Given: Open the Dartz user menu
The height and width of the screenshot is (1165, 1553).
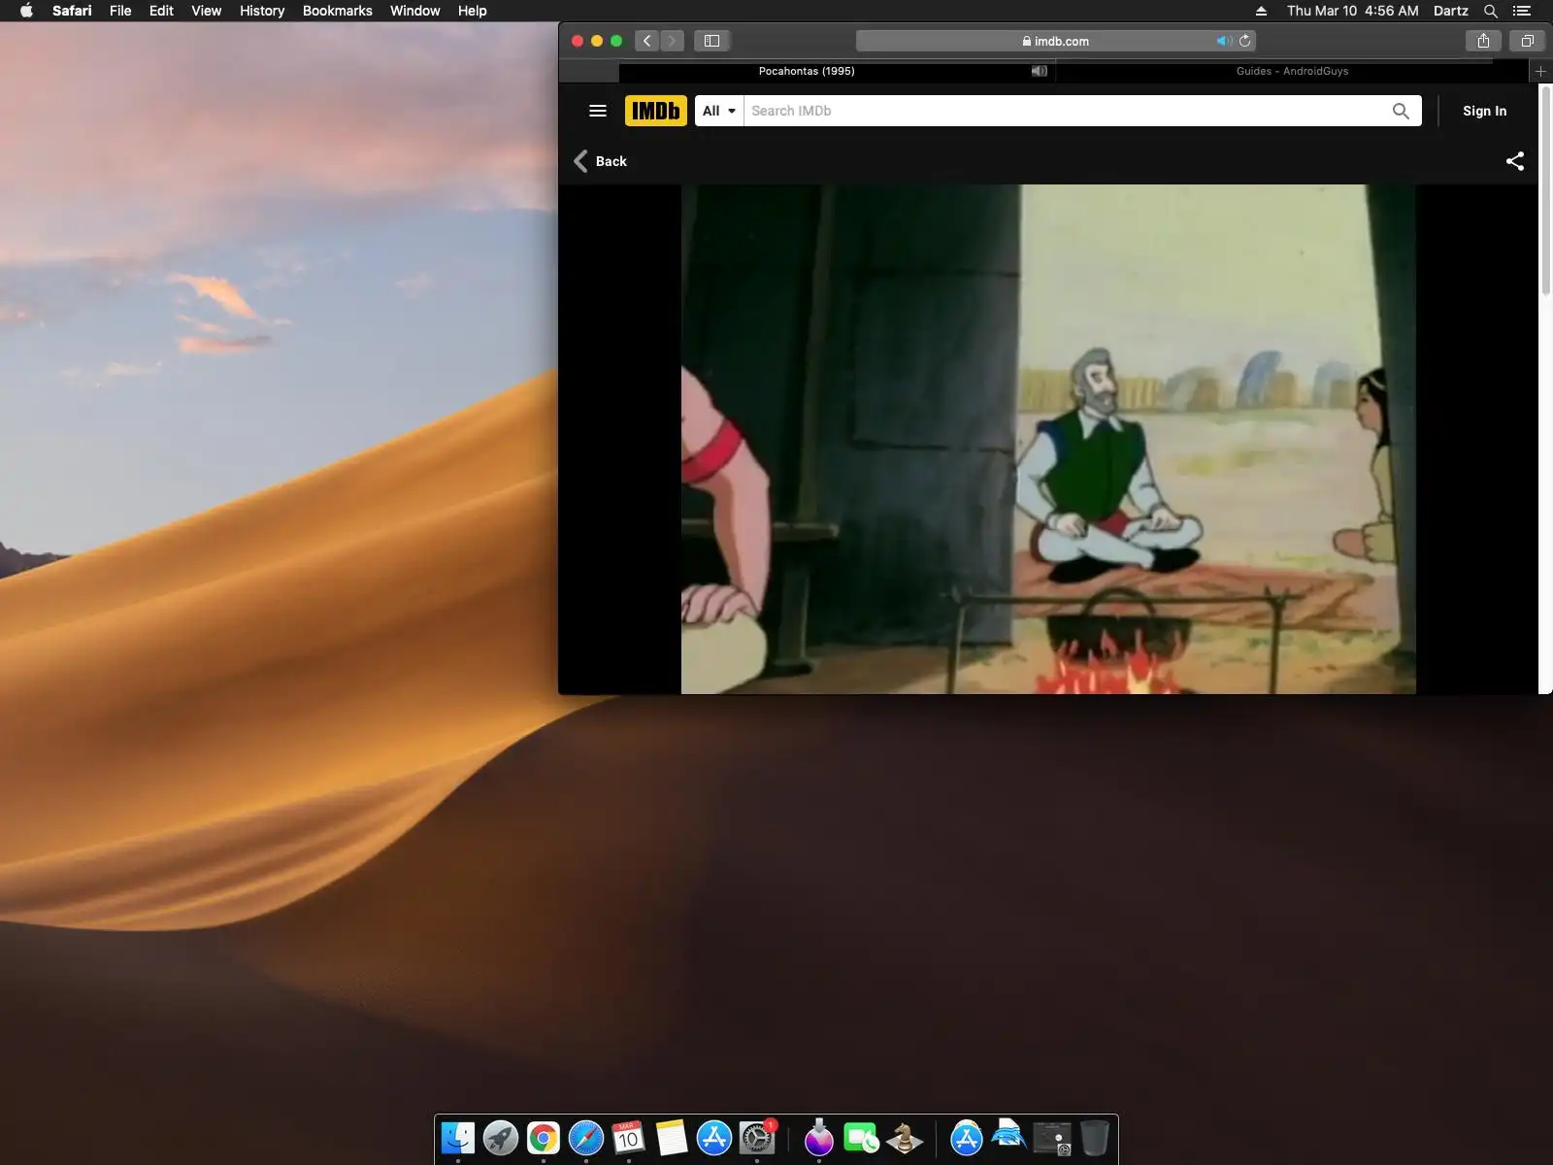Looking at the screenshot, I should click(x=1450, y=11).
